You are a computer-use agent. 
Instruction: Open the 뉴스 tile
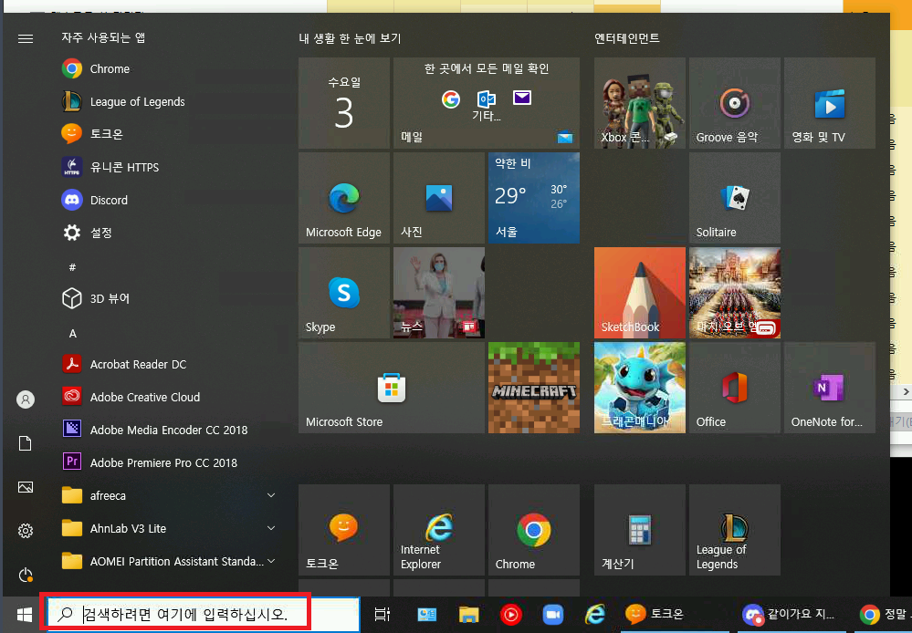coord(438,293)
